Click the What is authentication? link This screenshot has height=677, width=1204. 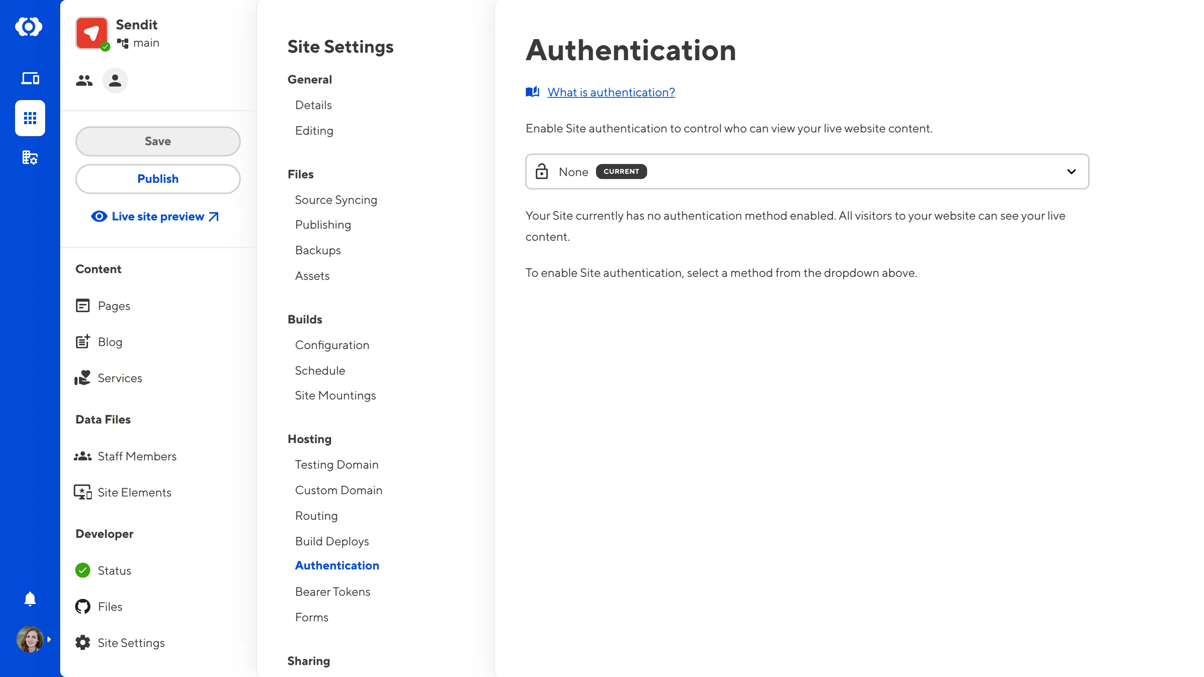point(610,92)
